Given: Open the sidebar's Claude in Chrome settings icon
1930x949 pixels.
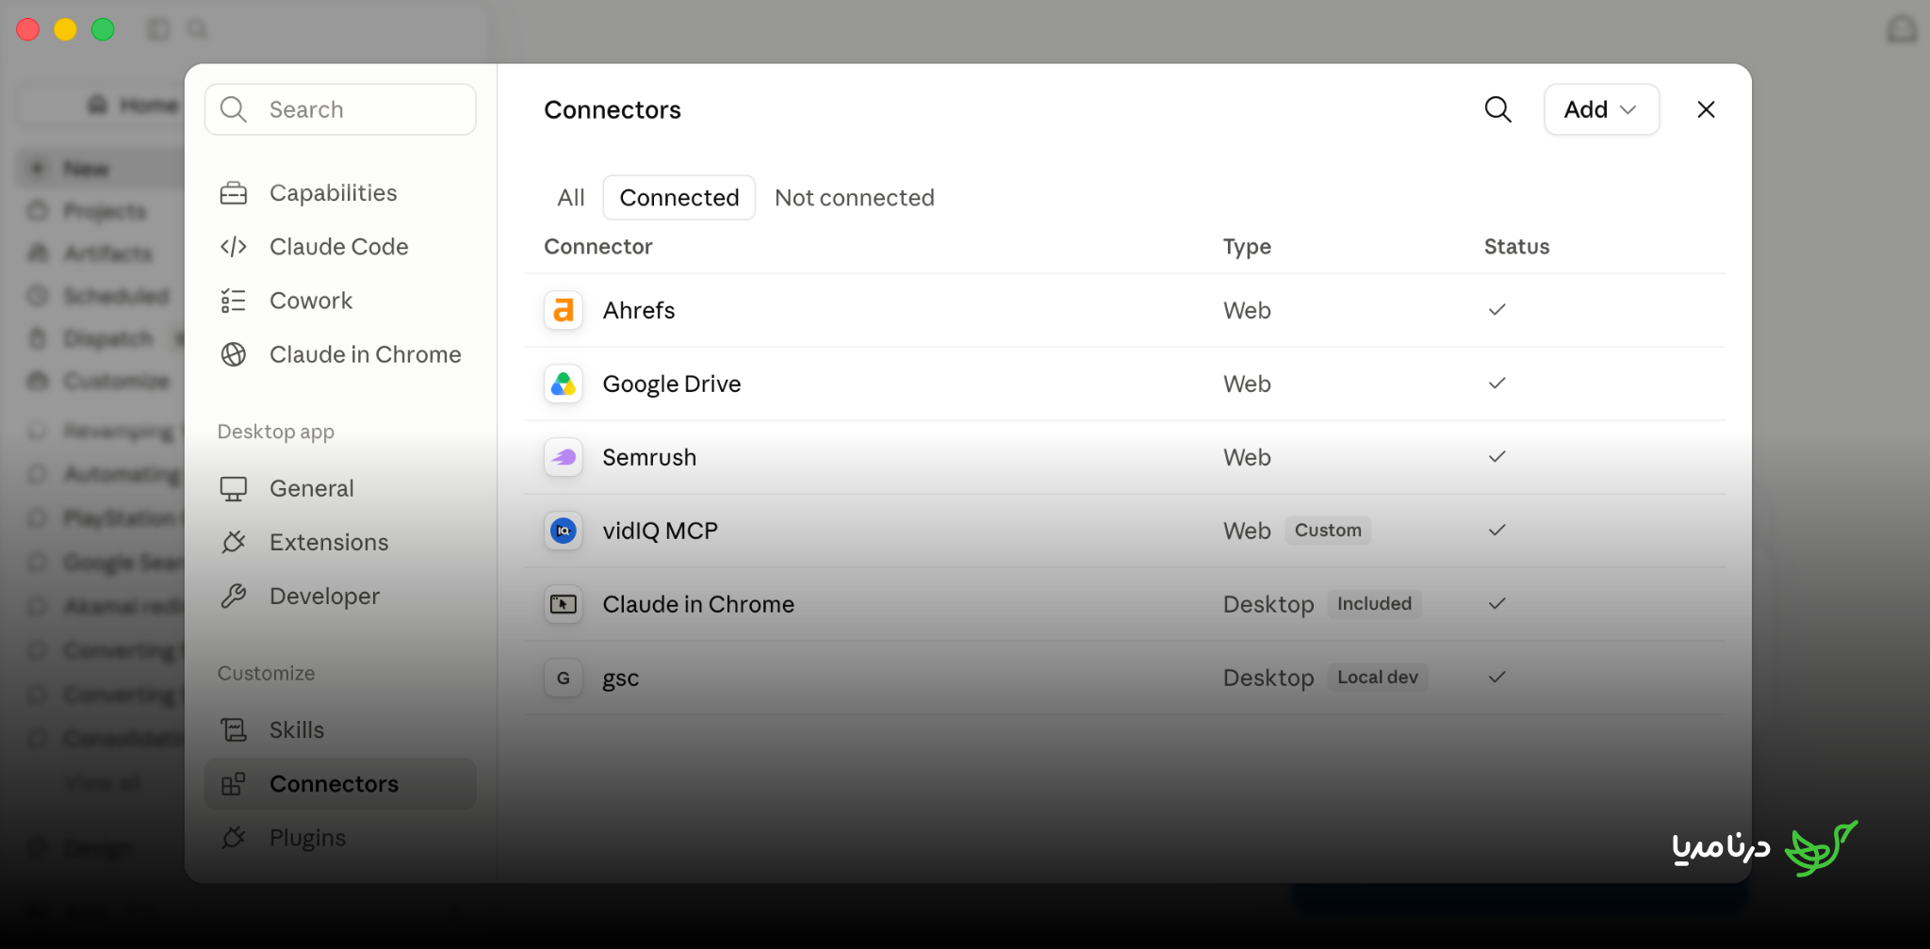Looking at the screenshot, I should [234, 354].
